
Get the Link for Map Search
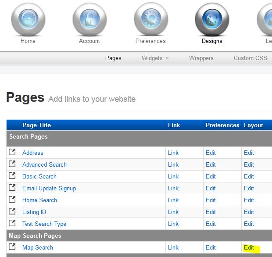pos(173,247)
